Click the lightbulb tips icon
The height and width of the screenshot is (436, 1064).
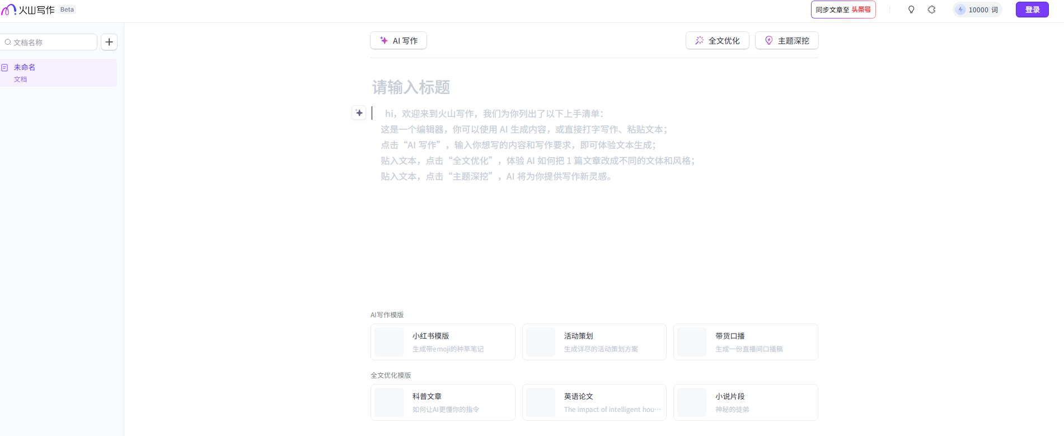tap(911, 10)
